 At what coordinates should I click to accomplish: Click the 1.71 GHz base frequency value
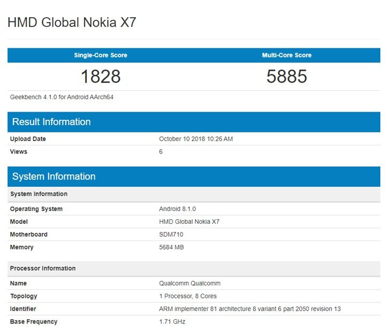[172, 322]
